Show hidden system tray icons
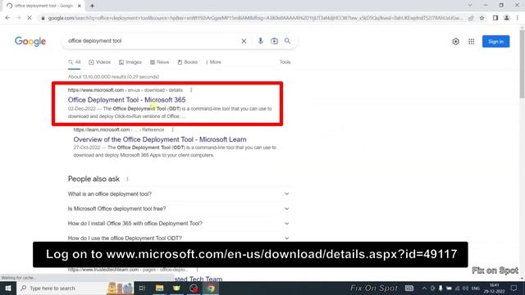Image resolution: width=525 pixels, height=295 pixels. (x=424, y=288)
